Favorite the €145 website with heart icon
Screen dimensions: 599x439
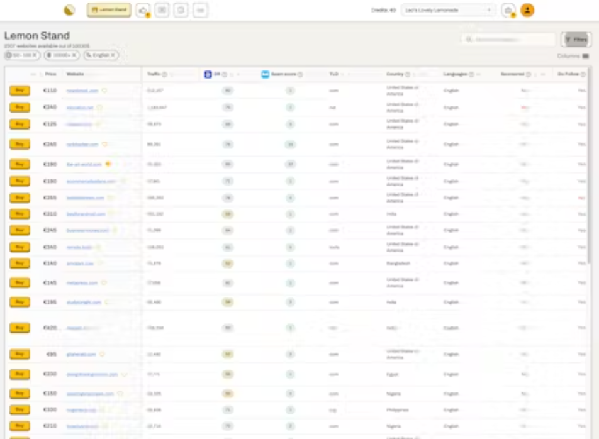[104, 283]
